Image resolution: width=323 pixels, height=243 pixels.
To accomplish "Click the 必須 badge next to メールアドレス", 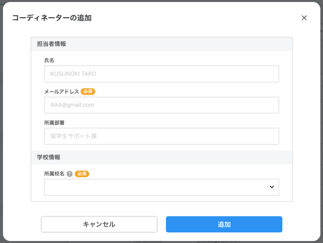I will (x=88, y=92).
